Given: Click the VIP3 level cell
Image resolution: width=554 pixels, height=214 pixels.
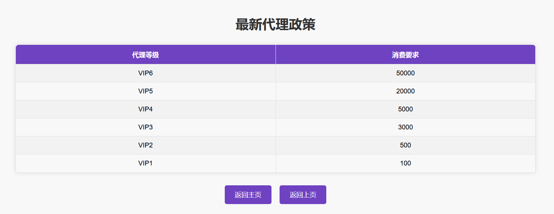Looking at the screenshot, I should [x=146, y=127].
